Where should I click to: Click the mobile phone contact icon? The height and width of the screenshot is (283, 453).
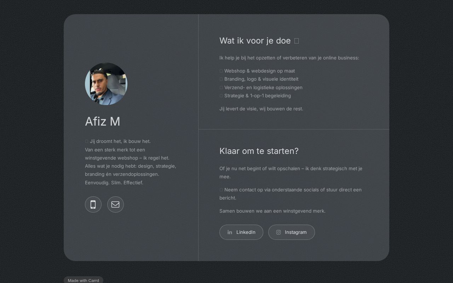(93, 204)
